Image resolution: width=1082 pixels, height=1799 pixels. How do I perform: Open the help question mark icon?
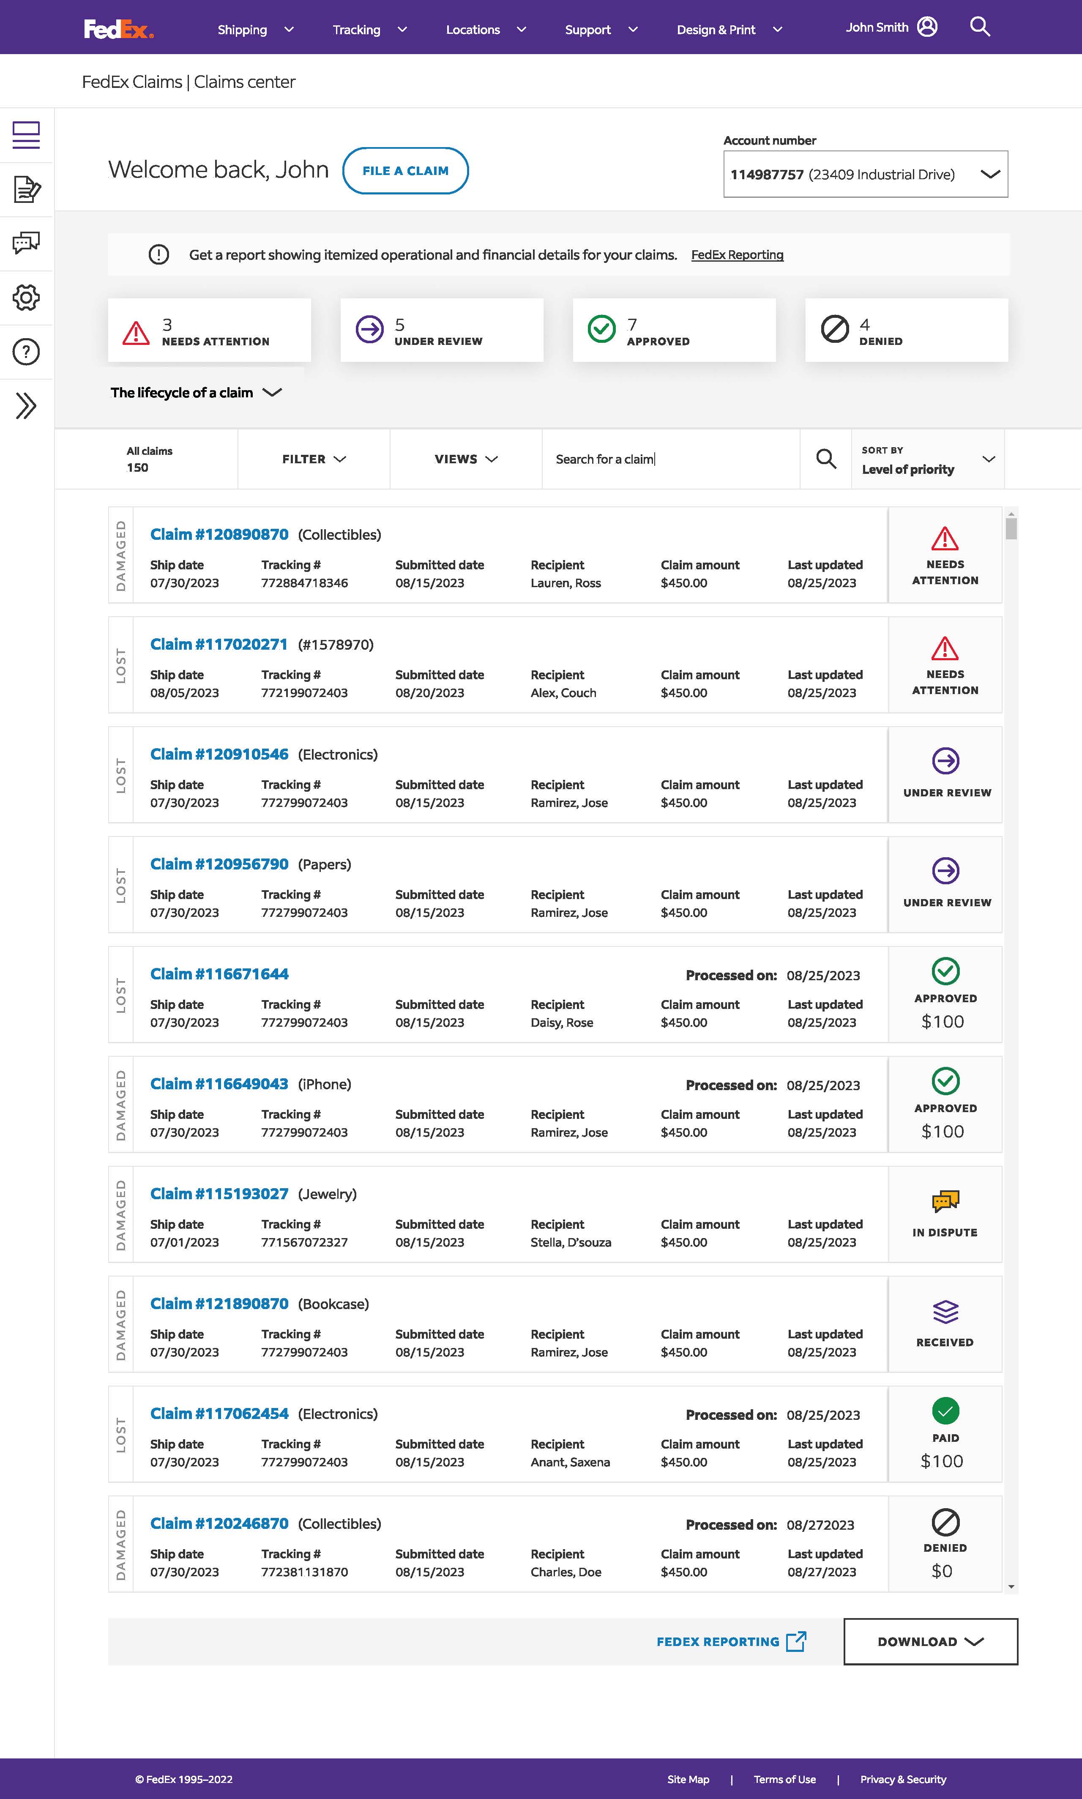click(26, 352)
